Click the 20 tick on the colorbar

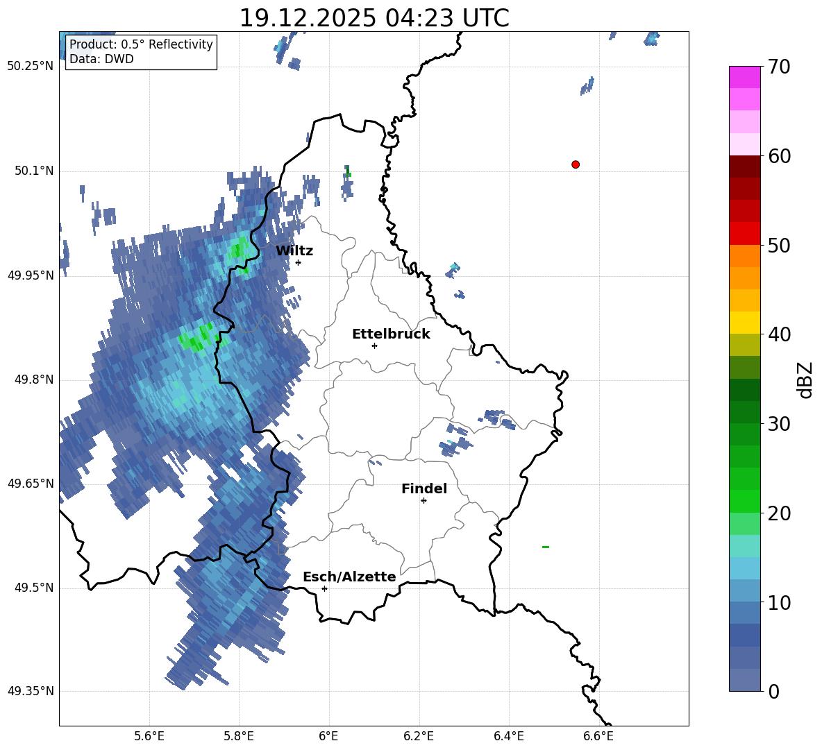pyautogui.click(x=779, y=513)
